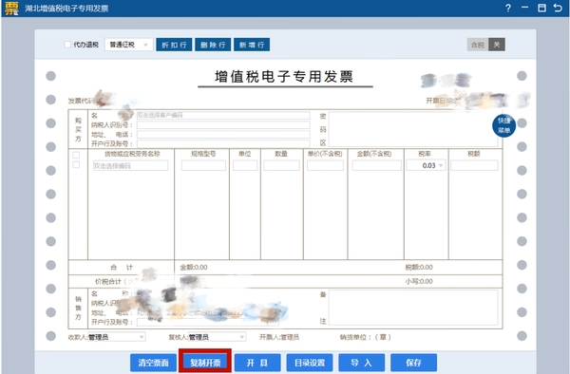Open the 复核人 管理员 dropdown
Viewport: 570px width, 374px height.
click(217, 337)
